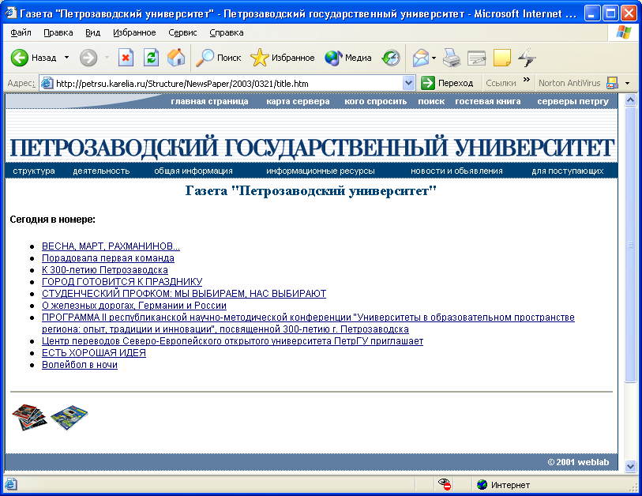This screenshot has width=642, height=496.
Task: Open структура section in blue navbar
Action: 34,171
